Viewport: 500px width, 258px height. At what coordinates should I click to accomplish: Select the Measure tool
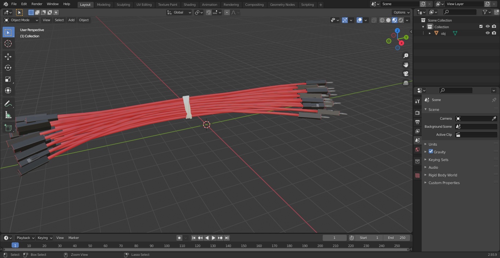click(8, 115)
